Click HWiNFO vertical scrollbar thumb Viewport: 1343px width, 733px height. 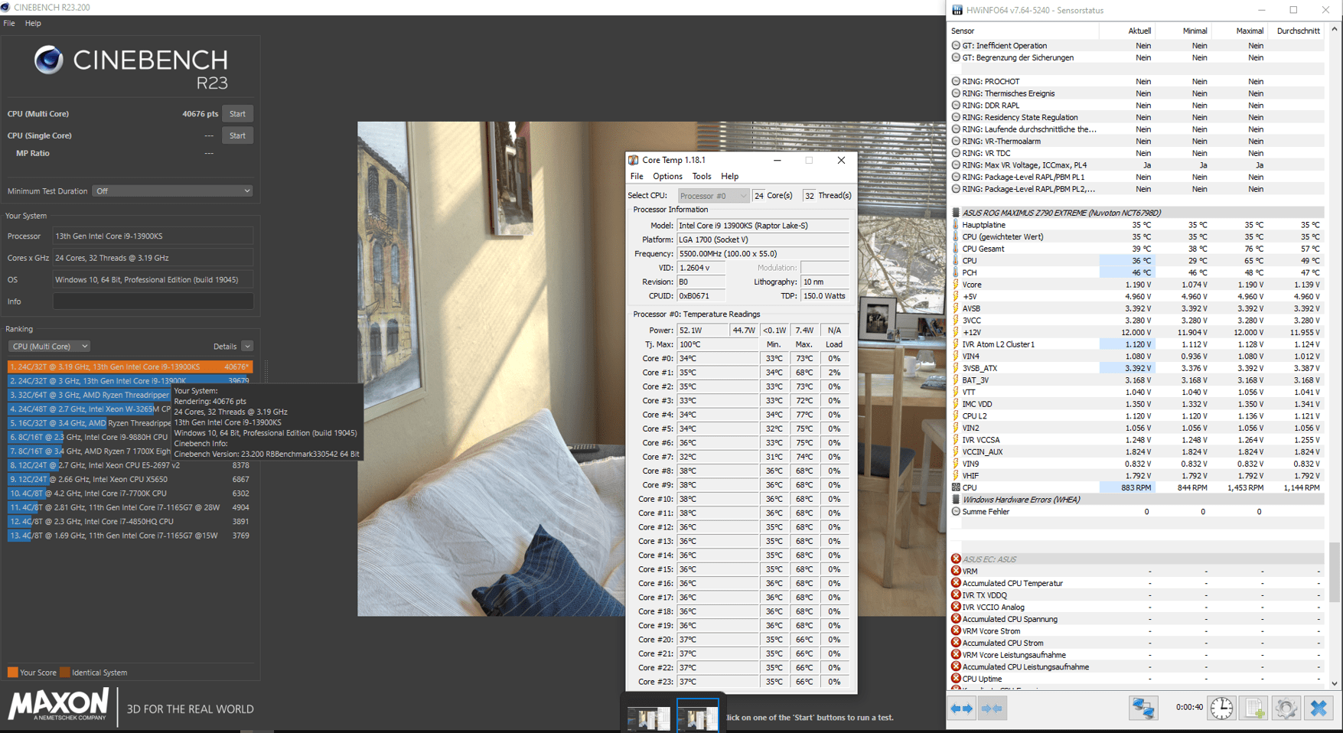(x=1335, y=572)
